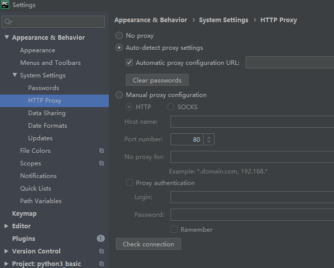This screenshot has width=334, height=268.
Task: Select the No proxy radio button
Action: click(119, 36)
